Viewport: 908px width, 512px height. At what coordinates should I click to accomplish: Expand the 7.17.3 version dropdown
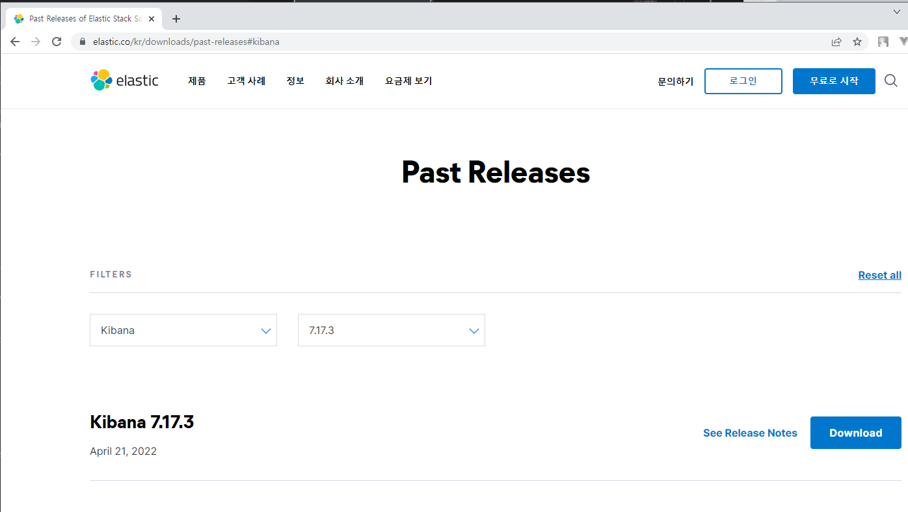click(x=392, y=330)
